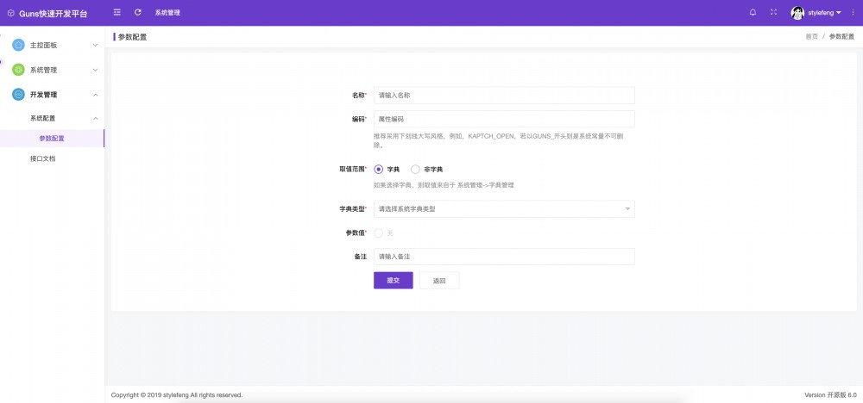Open the stylefeng user dropdown
This screenshot has width=863, height=403.
[x=824, y=13]
